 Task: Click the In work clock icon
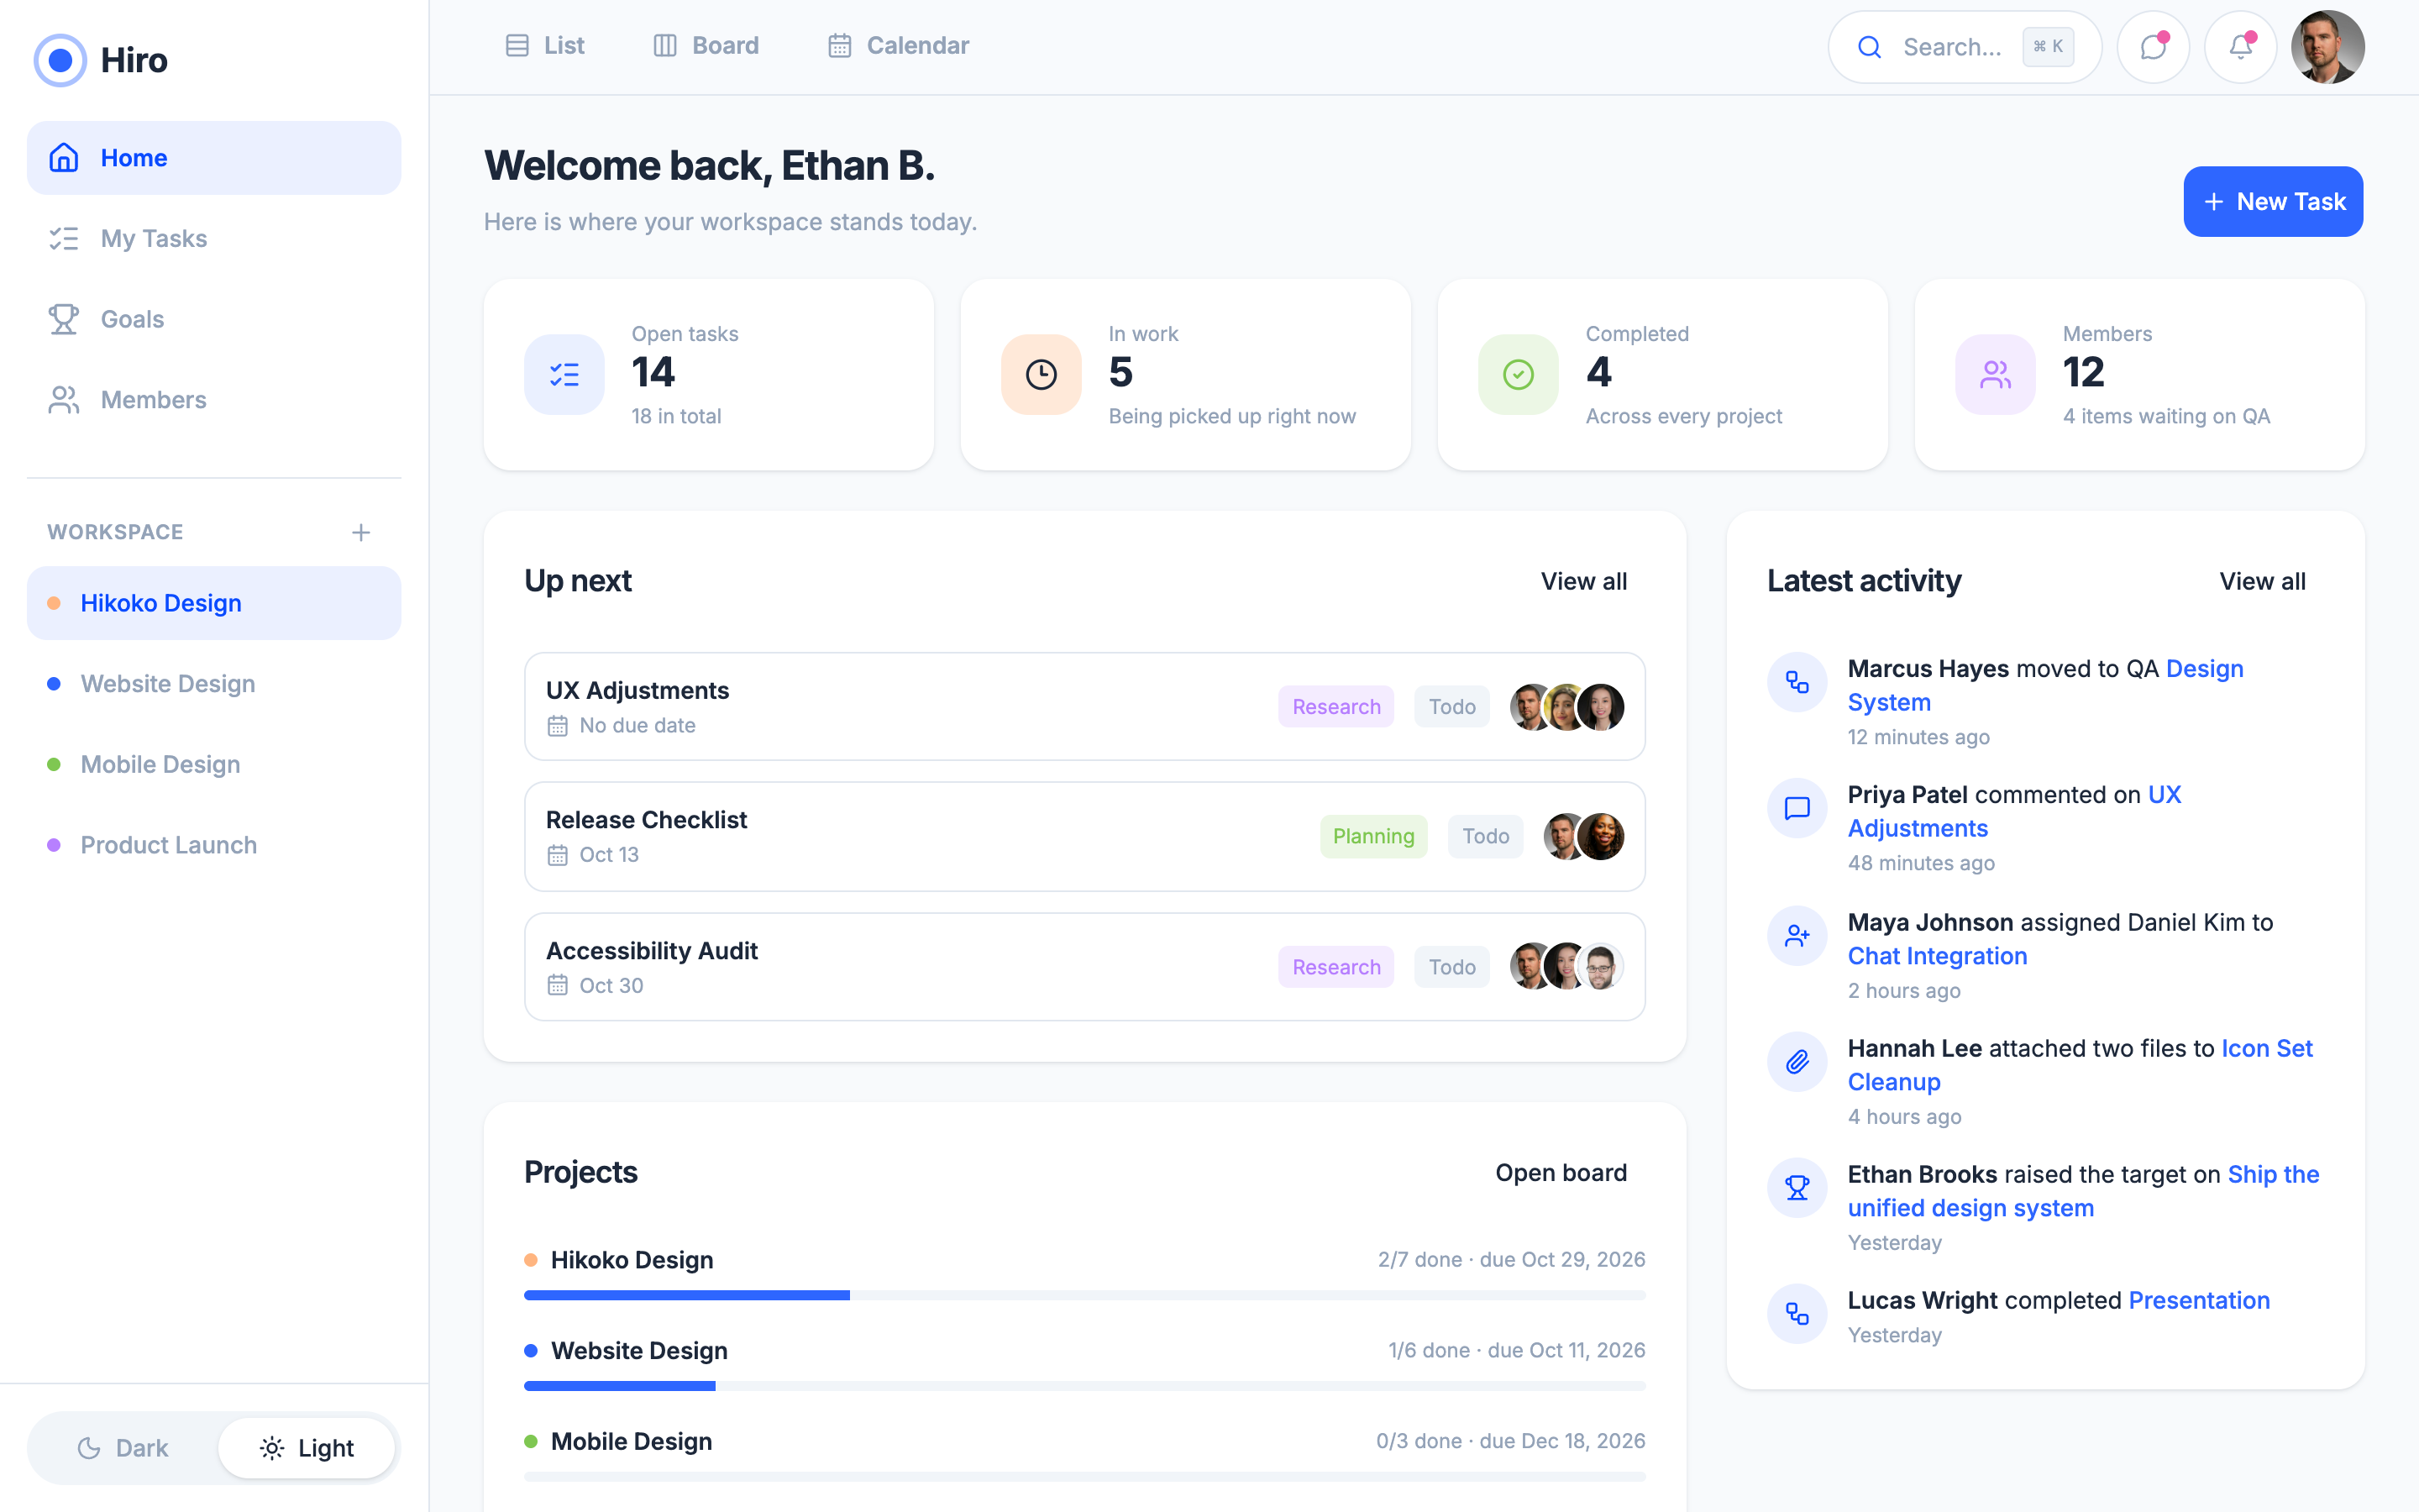click(x=1042, y=375)
